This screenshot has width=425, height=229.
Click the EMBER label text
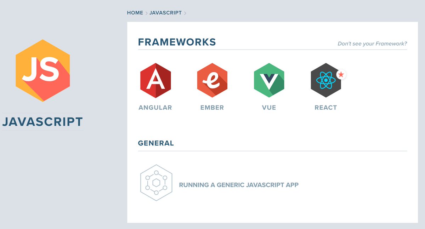point(212,108)
